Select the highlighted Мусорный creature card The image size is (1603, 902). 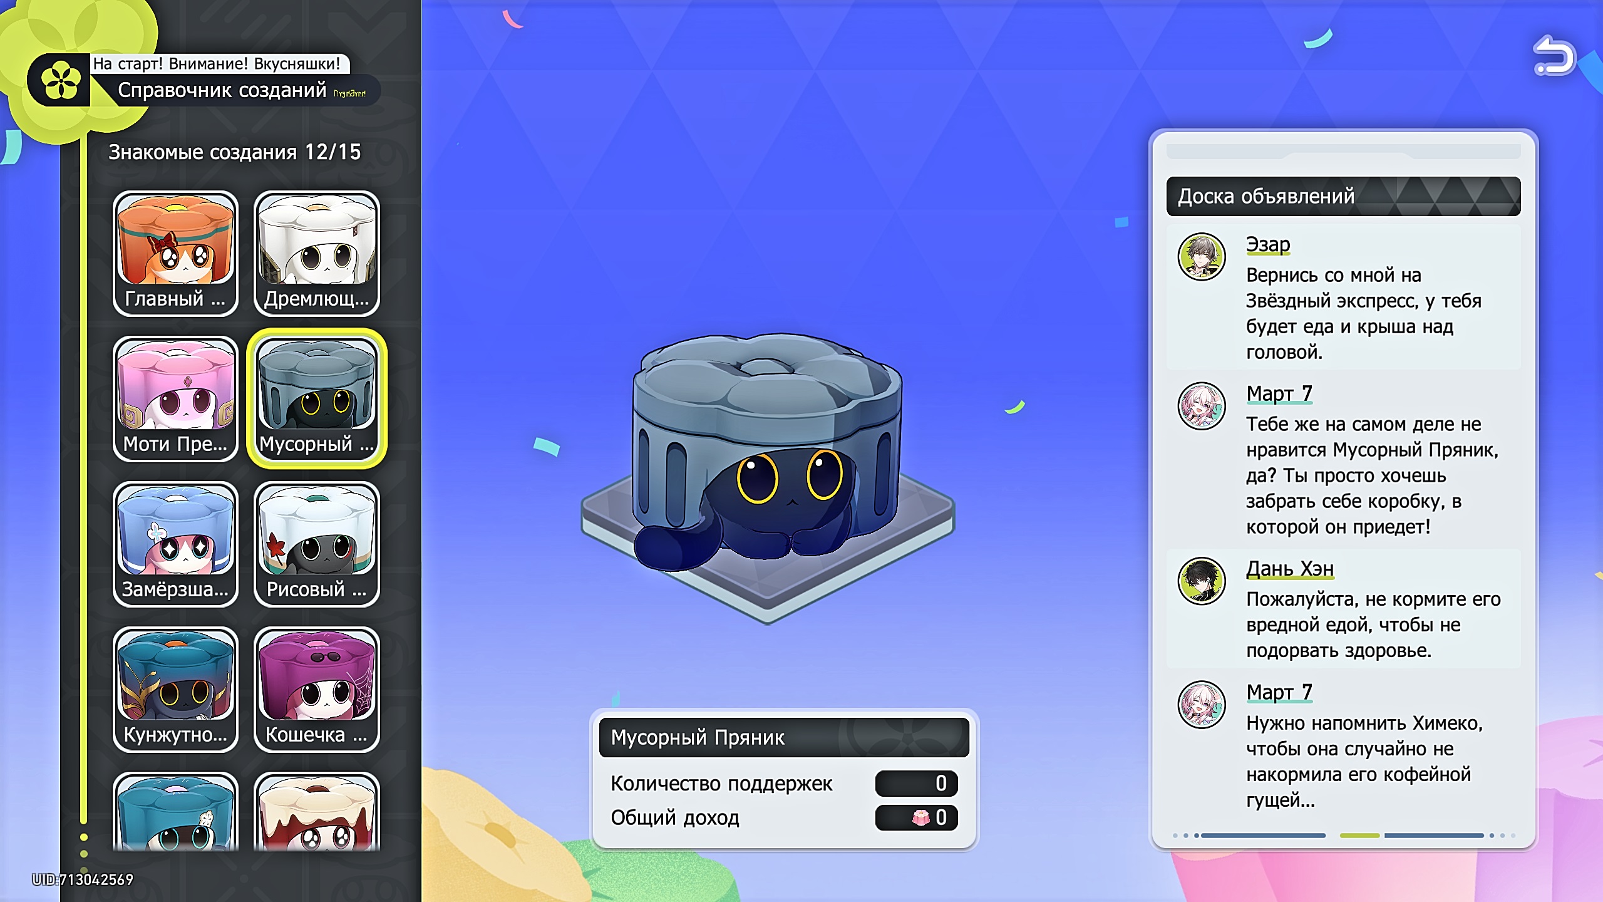click(x=317, y=398)
